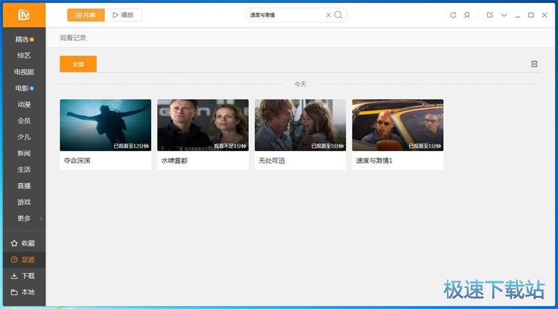Screen dimensions: 558x309
Task: Open the 速度与激情1 thumbnail
Action: [x=398, y=125]
